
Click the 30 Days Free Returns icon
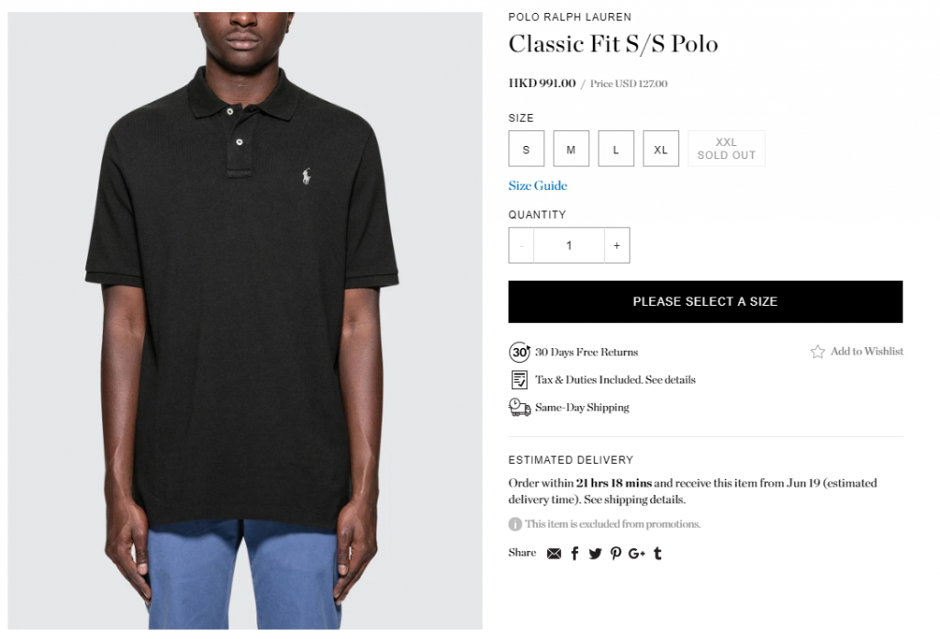coord(520,352)
